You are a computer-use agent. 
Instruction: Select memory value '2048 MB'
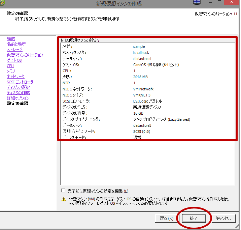[x=140, y=77]
